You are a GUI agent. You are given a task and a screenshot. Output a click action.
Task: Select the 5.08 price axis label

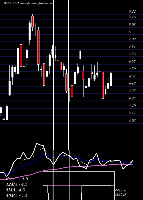(132, 24)
